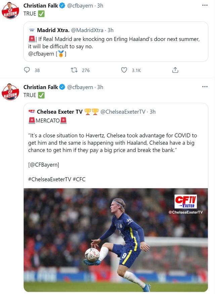Open #ChelseaExeterTV hashtag
Viewport: 215px width, 294px height.
tap(49, 179)
